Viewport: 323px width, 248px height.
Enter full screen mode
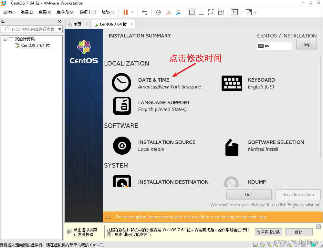click(x=211, y=12)
